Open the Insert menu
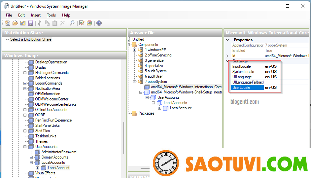The width and height of the screenshot is (311, 178). (36, 15)
